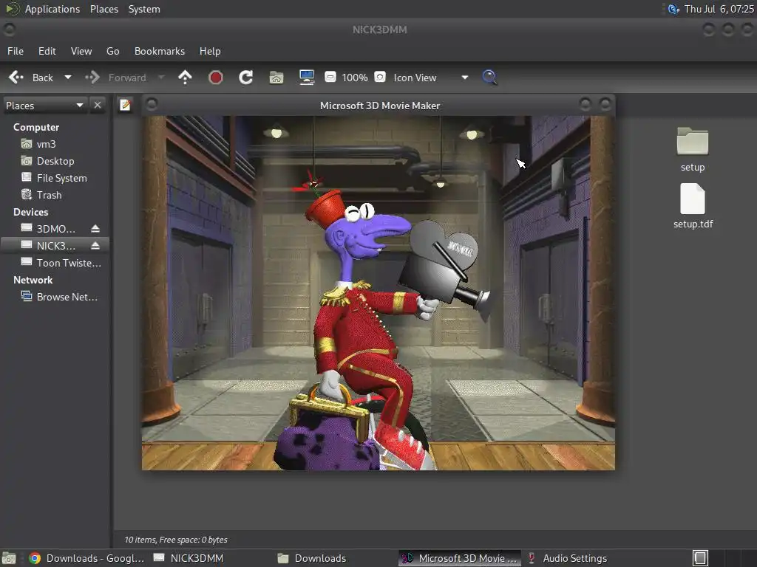The width and height of the screenshot is (757, 567).
Task: Click the 3D Movie Maker splash image
Action: (378, 292)
